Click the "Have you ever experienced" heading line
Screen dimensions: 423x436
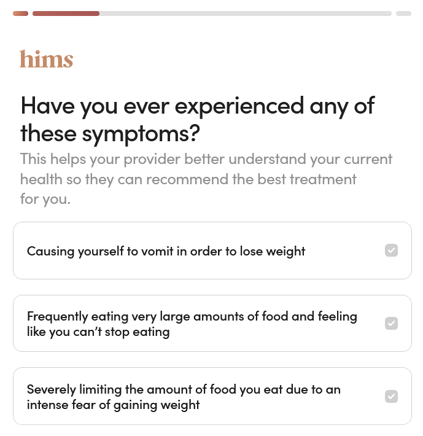pos(197,106)
